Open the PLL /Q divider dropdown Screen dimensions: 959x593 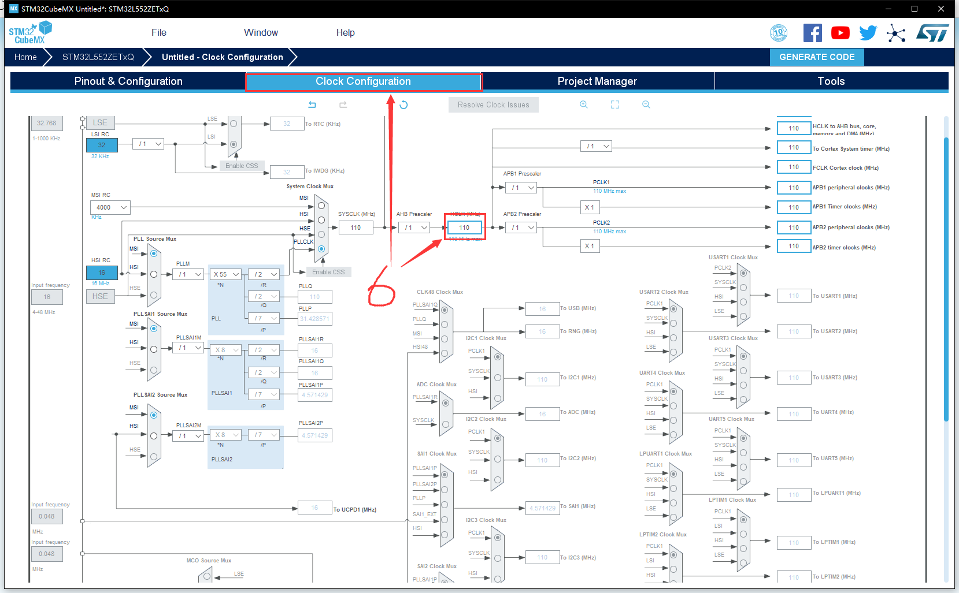pos(264,296)
